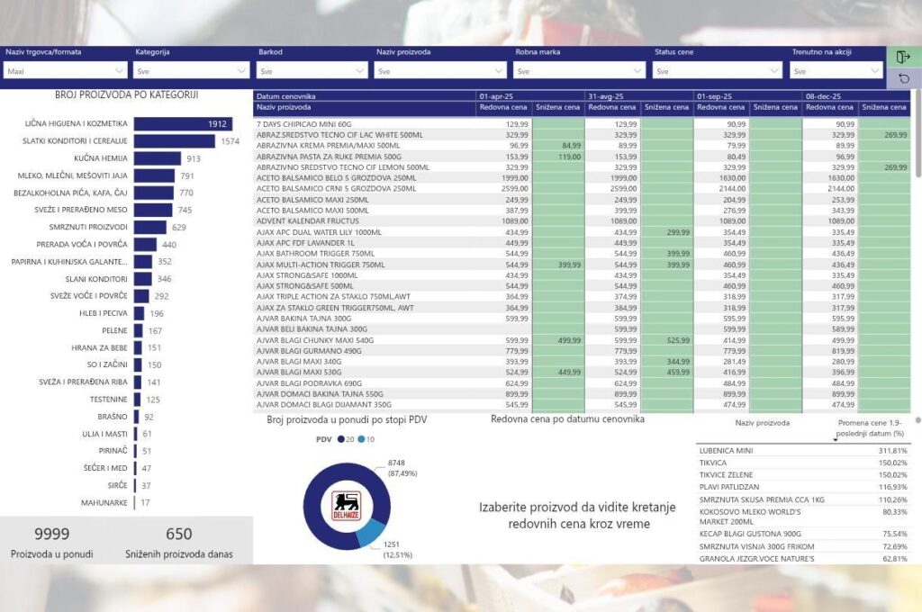Image resolution: width=922 pixels, height=612 pixels.
Task: Click the price table vertical scrollbar
Action: (917, 135)
